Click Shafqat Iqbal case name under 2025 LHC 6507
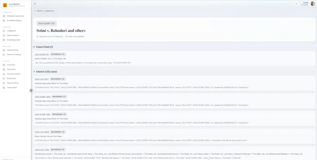This screenshot has width=317, height=160. pos(52,83)
